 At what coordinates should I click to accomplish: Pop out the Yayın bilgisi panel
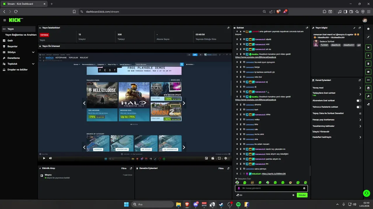coord(360,28)
